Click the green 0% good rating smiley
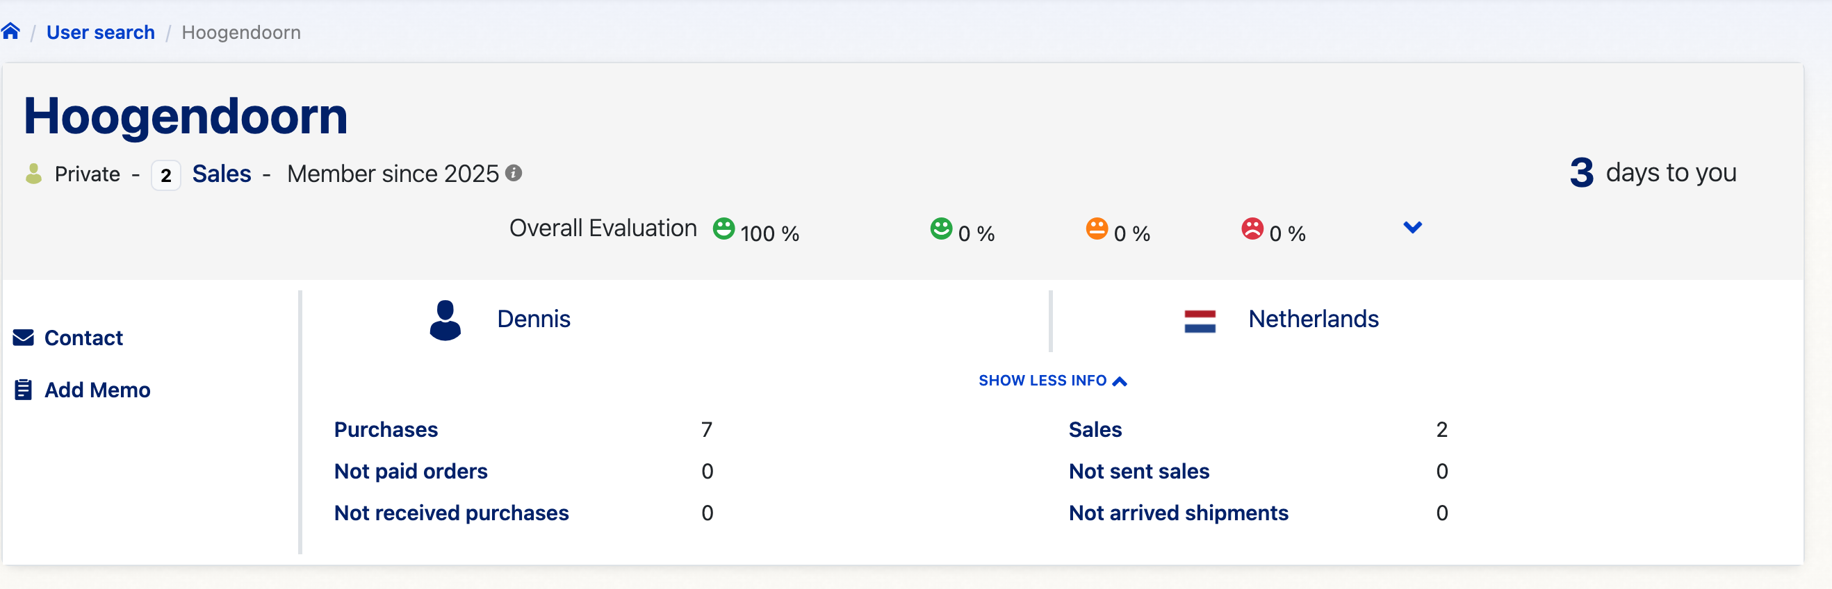The image size is (1832, 589). point(941,229)
